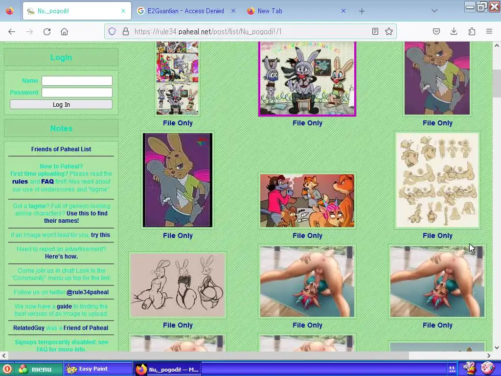Click the address bar URL text

coord(208,32)
